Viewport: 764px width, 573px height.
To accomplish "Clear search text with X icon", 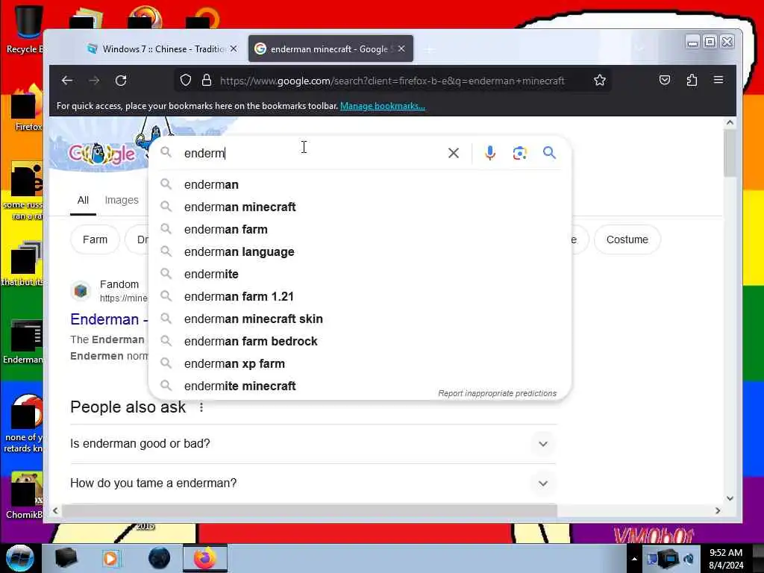I will (x=453, y=153).
